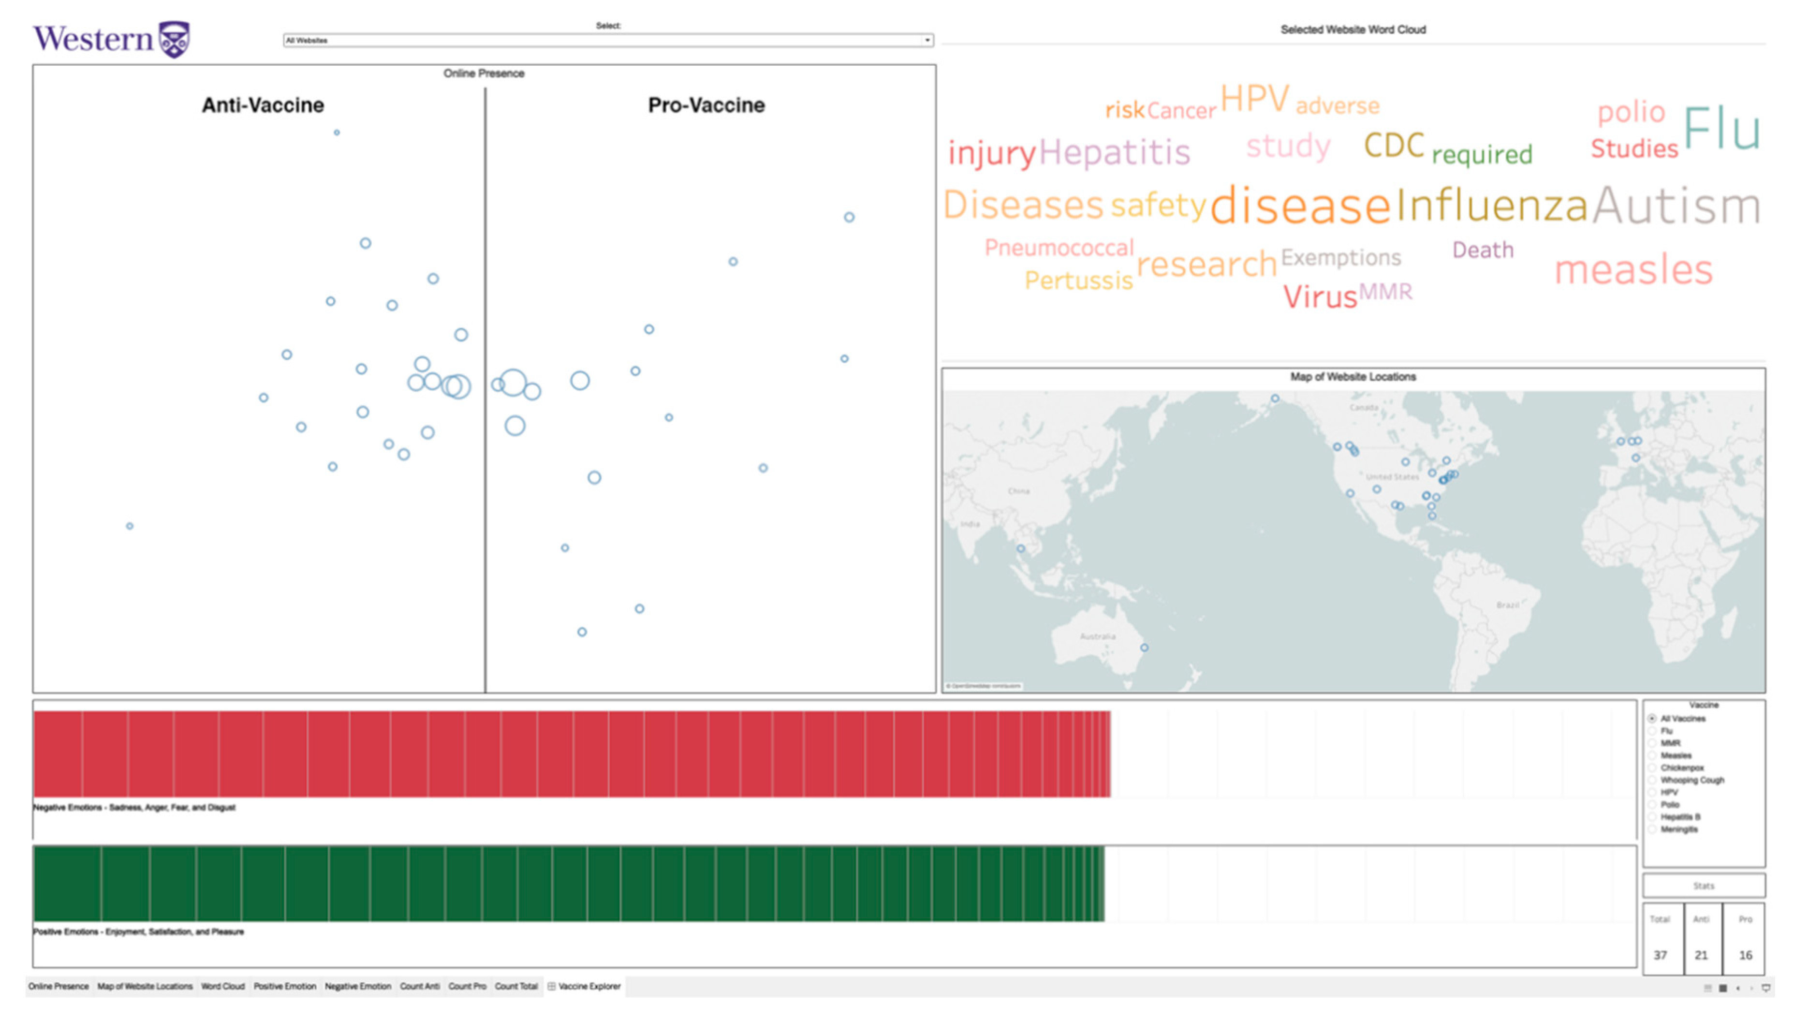Choose the Meningitis radio option
This screenshot has width=1794, height=1032.
[x=1652, y=829]
